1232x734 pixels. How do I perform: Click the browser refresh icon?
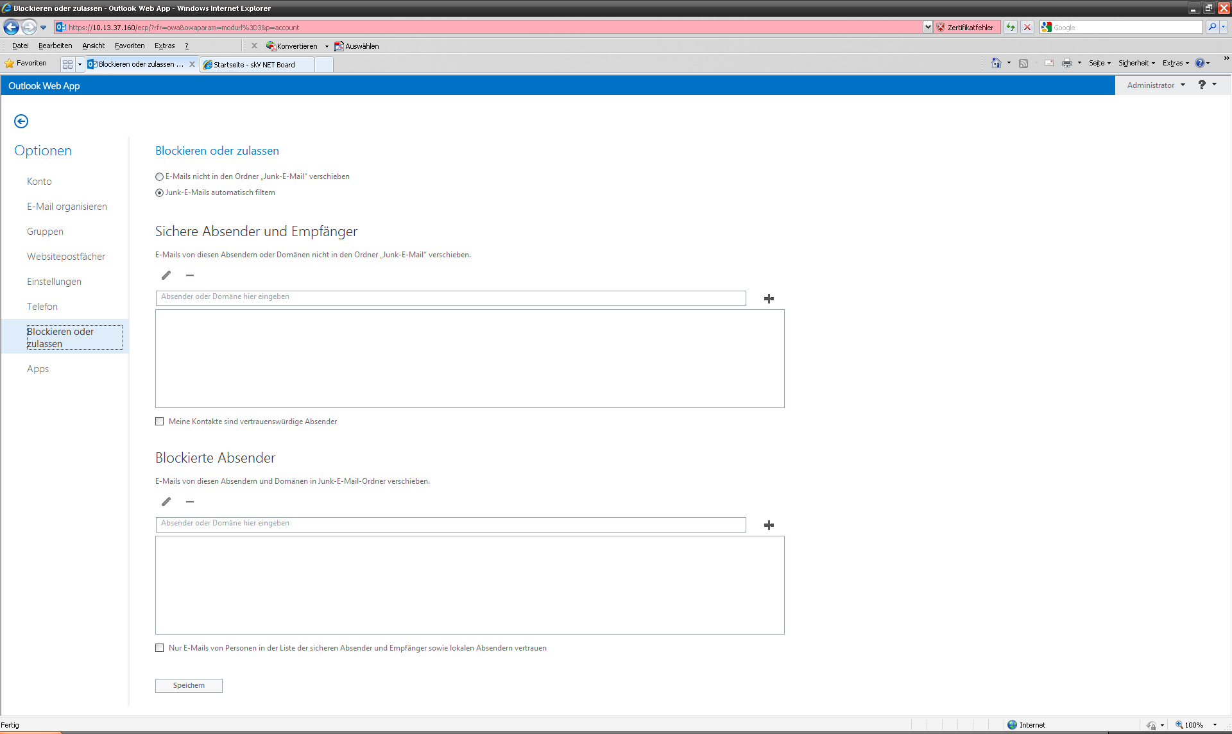point(1010,27)
